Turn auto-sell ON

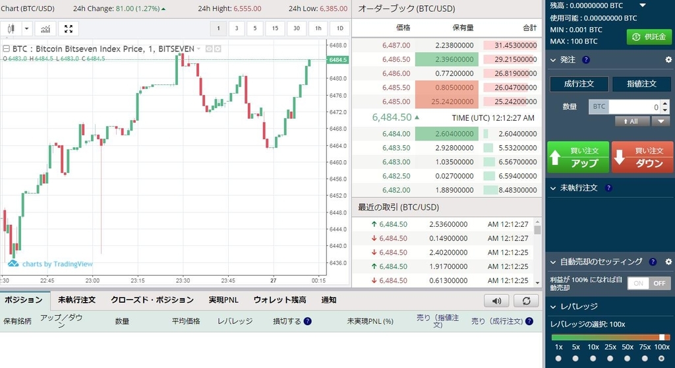click(638, 283)
